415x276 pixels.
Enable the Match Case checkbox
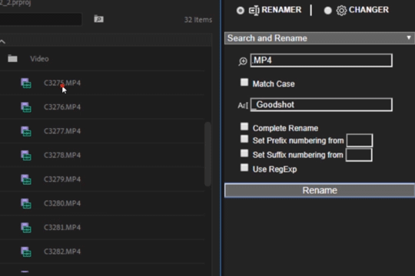point(244,82)
